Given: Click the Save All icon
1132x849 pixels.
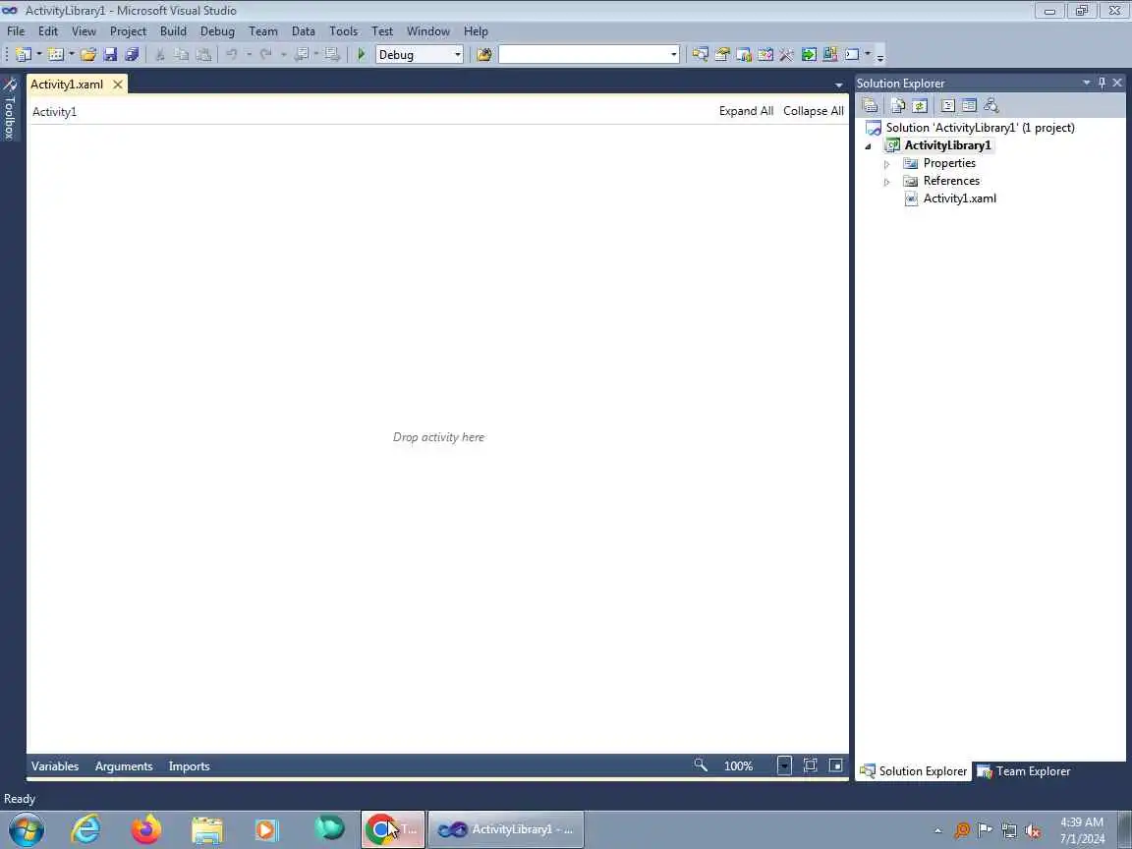Looking at the screenshot, I should [132, 54].
